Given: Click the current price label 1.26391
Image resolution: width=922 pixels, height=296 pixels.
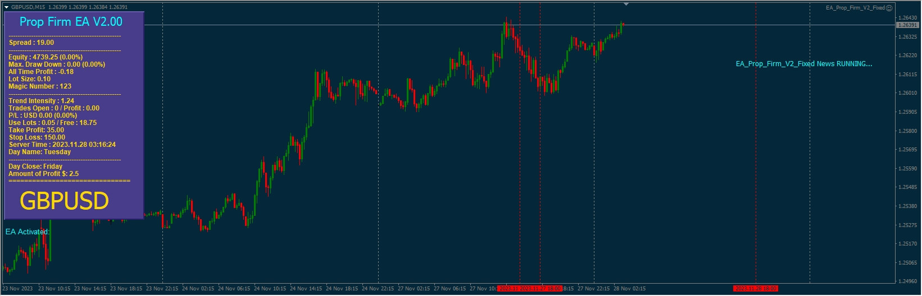Looking at the screenshot, I should (907, 25).
